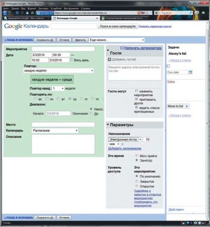Screen dimensions: 210x227
Task: Click the calendar search input field
Action: click(73, 26)
